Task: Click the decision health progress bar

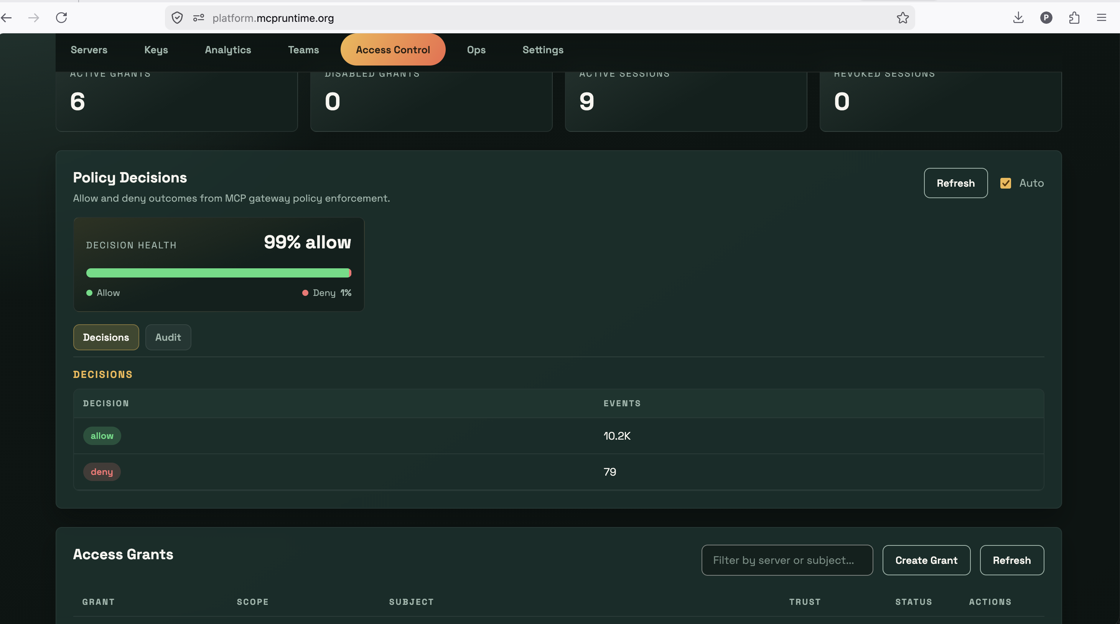Action: click(219, 273)
